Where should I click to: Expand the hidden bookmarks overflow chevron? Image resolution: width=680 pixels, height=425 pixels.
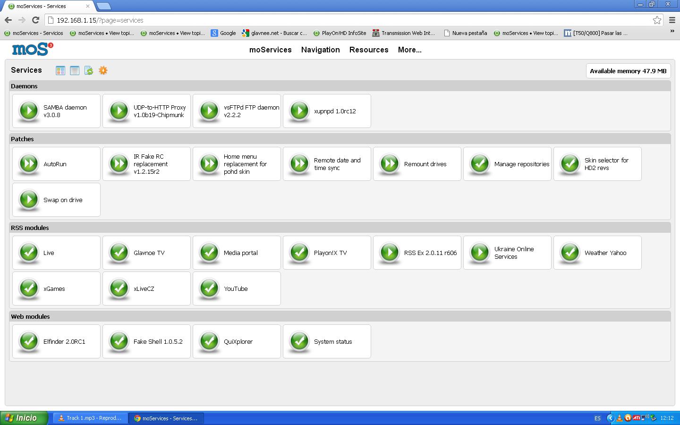click(672, 32)
